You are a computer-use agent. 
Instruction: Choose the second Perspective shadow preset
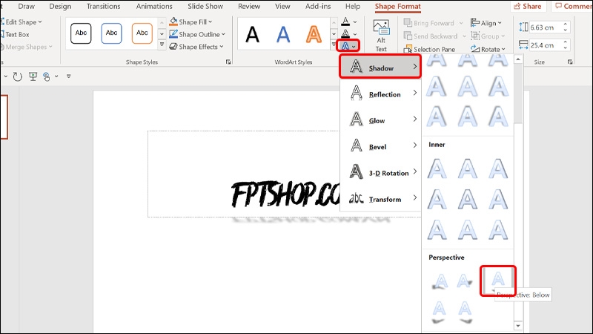[x=465, y=282]
